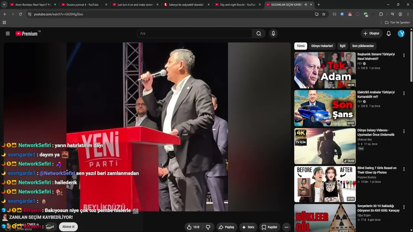This screenshot has width=413, height=232.
Task: Bookmark this page with the star
Action: click(x=324, y=14)
